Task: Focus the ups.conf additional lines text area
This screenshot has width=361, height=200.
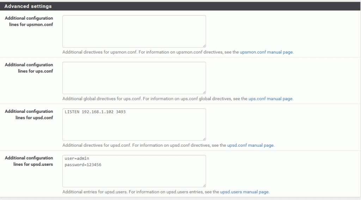Action: click(x=134, y=78)
